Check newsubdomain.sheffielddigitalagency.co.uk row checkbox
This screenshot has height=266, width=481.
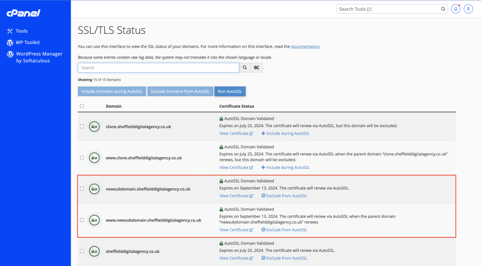pos(82,189)
